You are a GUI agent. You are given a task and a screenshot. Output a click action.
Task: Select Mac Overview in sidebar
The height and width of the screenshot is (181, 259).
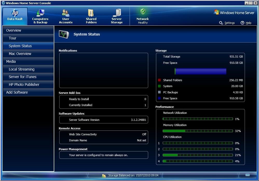pyautogui.click(x=20, y=54)
